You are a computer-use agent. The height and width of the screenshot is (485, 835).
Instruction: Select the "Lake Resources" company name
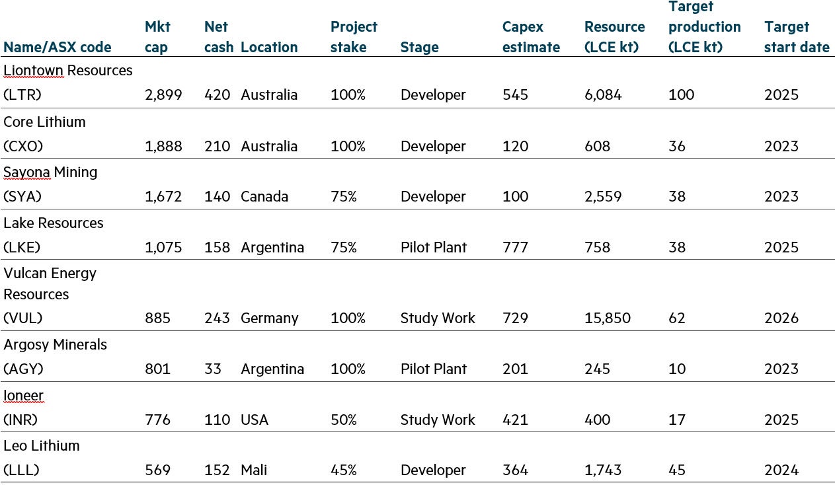[54, 223]
